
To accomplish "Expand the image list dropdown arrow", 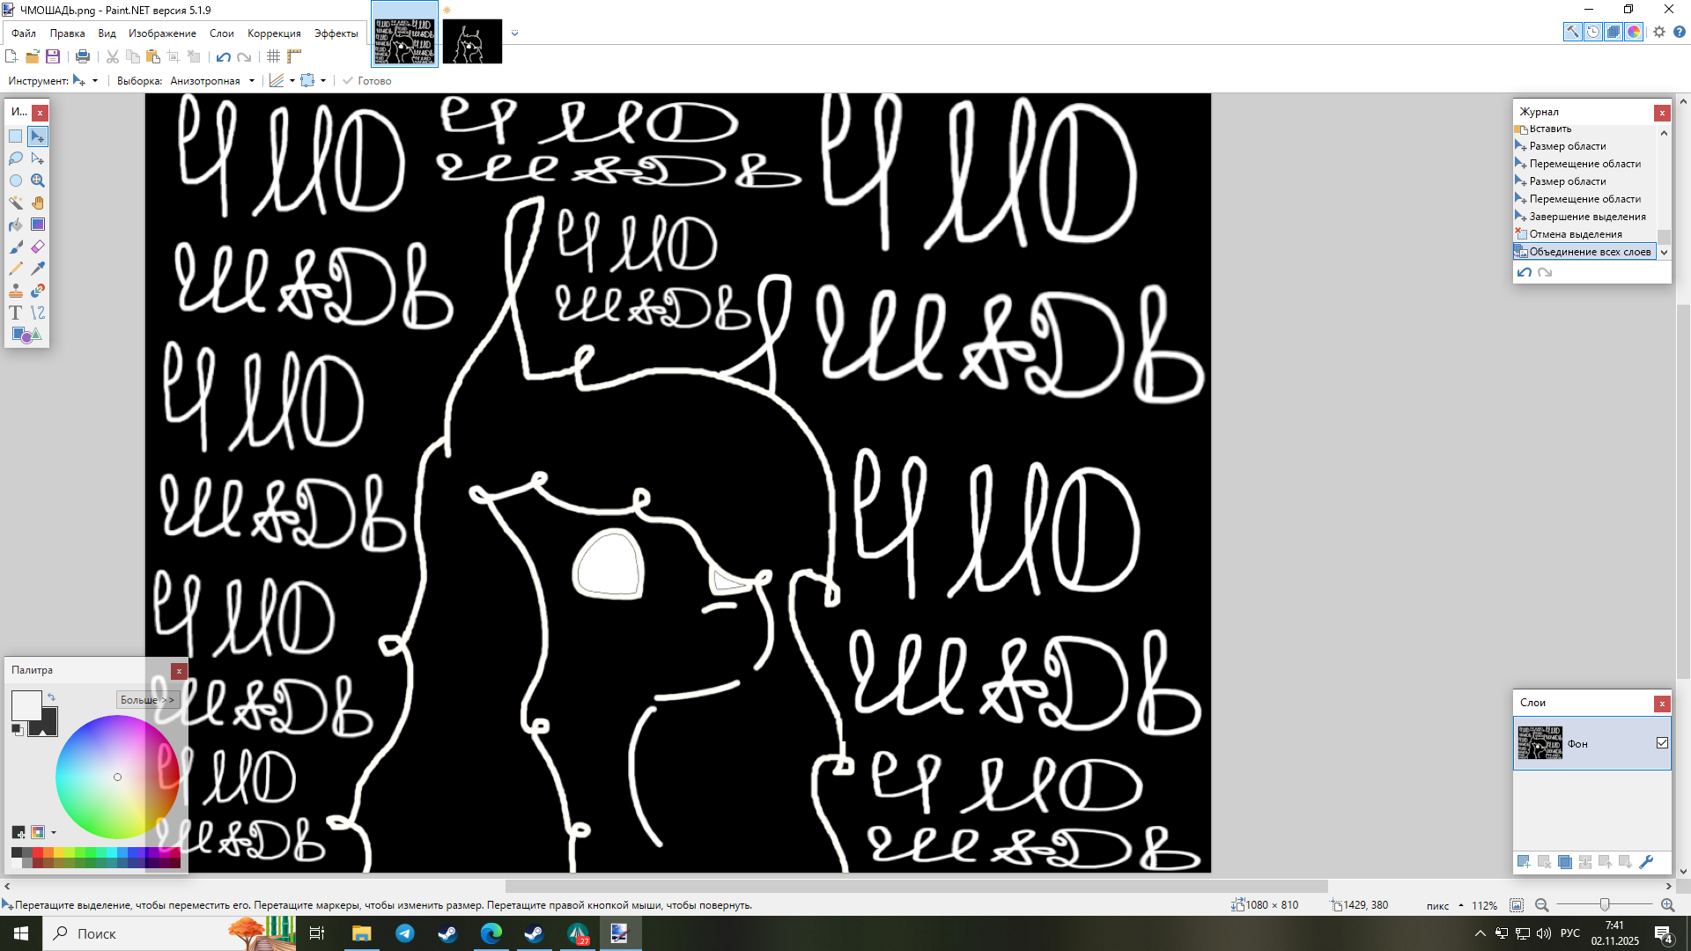I will point(515,33).
